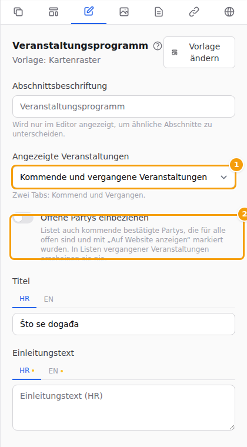Focus the Einleitungstext (HR) textarea

point(123,408)
